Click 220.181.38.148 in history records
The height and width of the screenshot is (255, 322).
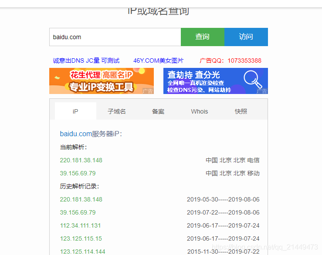tap(81, 199)
